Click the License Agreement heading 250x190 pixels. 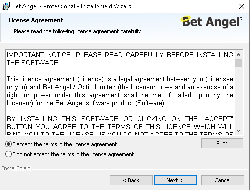(x=36, y=20)
